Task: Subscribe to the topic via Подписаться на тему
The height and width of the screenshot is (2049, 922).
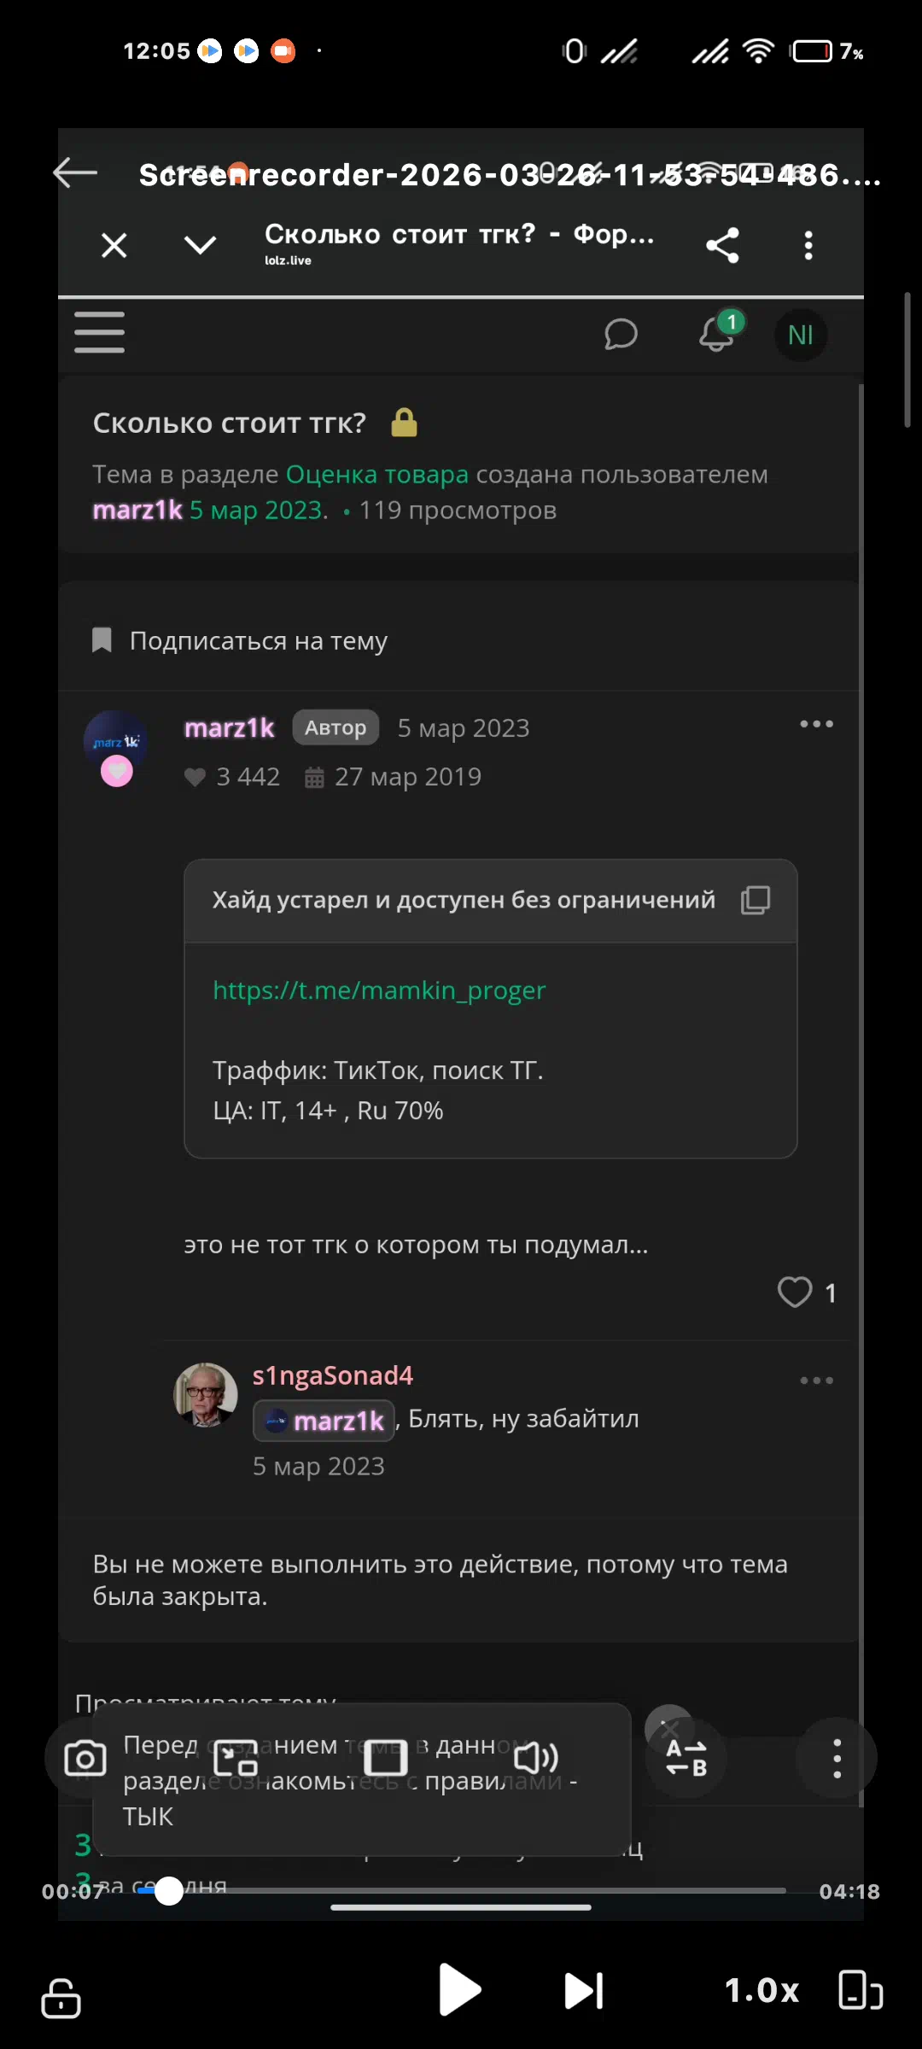Action: pos(258,641)
